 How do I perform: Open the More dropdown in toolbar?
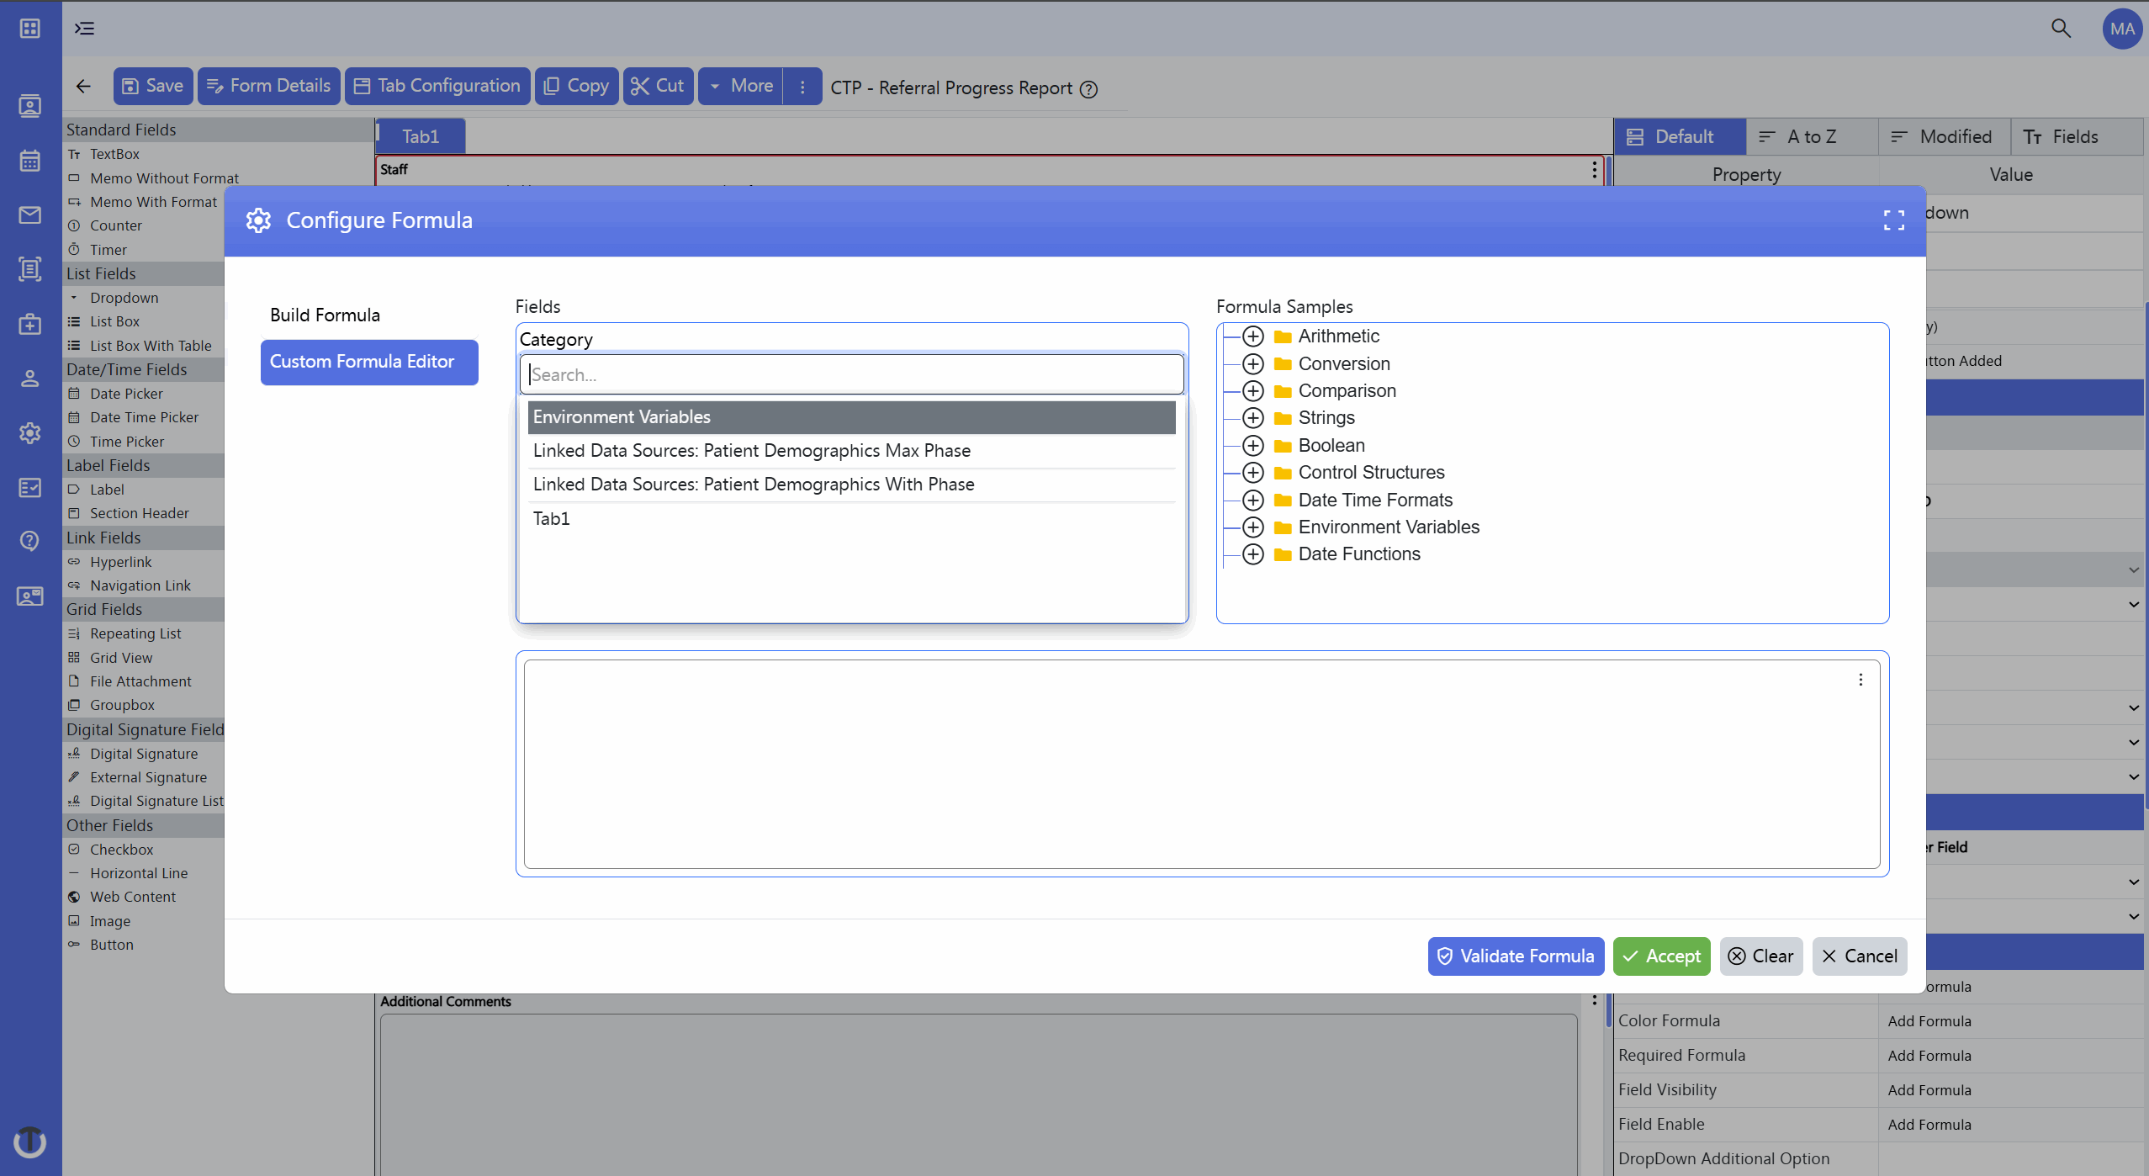pyautogui.click(x=741, y=86)
